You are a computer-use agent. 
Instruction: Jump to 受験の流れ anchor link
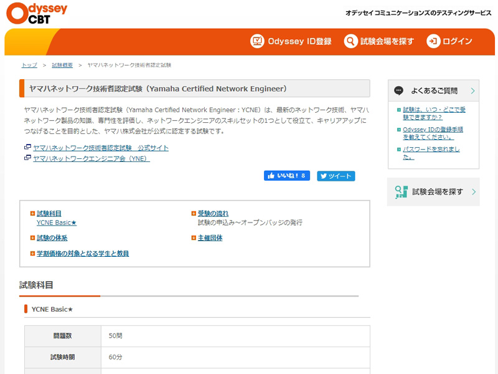pos(213,213)
